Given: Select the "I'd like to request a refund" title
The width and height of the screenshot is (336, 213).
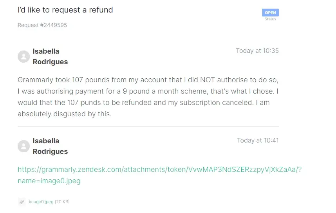Looking at the screenshot, I should pos(65,10).
